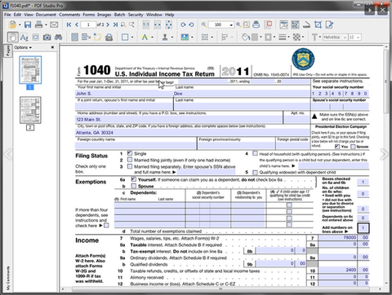The image size is (392, 295).
Task: Select the Hand tool
Action: tap(12, 37)
